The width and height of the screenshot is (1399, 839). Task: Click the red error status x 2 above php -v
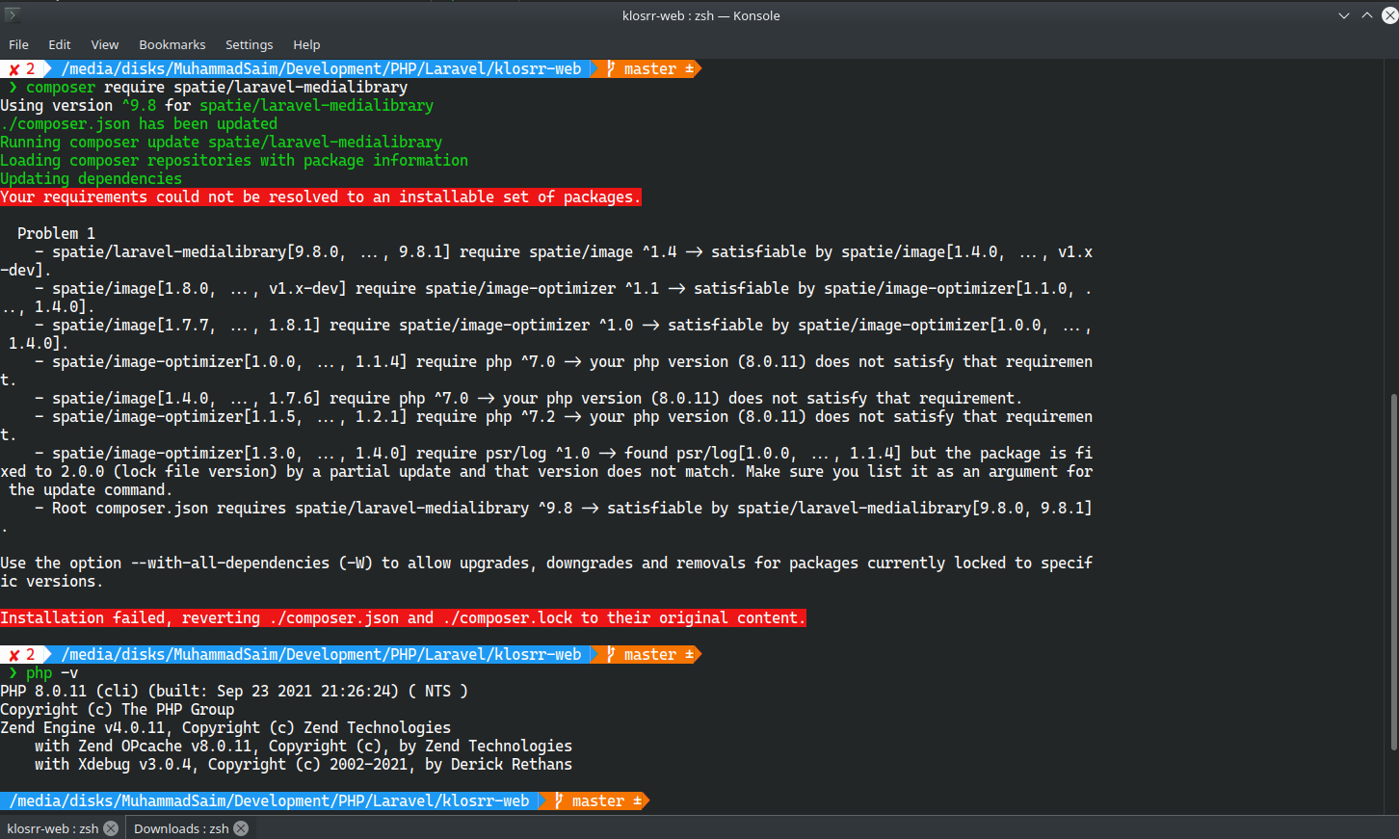point(22,654)
